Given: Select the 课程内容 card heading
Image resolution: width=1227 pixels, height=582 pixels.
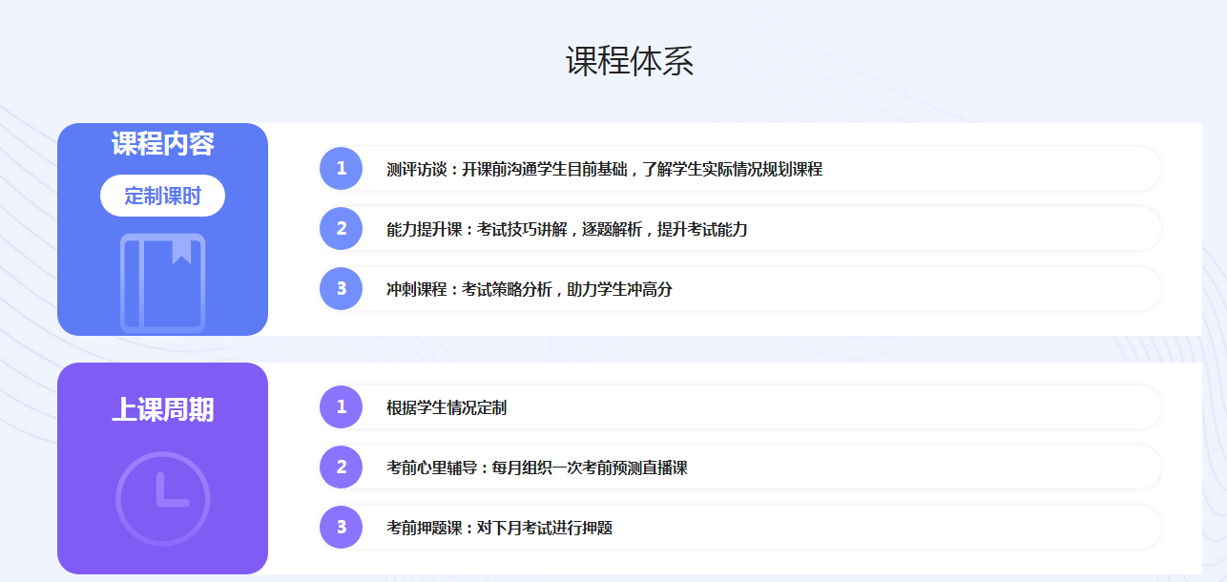Looking at the screenshot, I should point(162,143).
